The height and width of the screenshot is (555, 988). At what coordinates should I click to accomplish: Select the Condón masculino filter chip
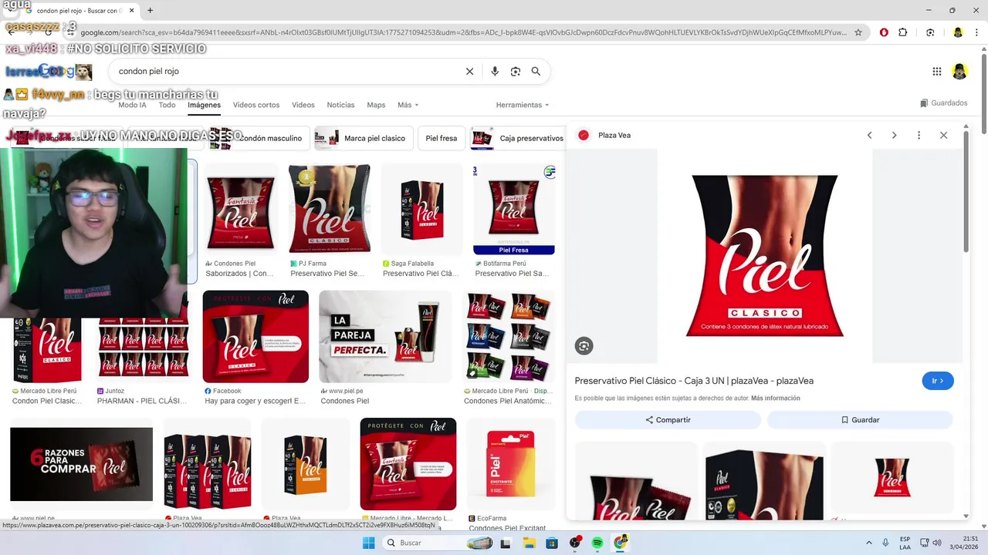coord(260,138)
